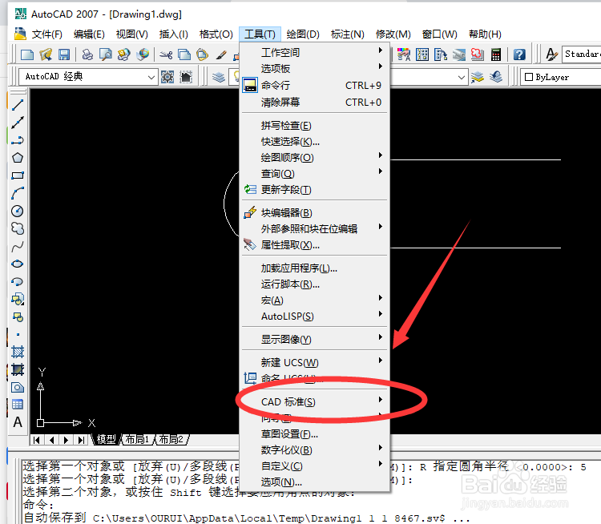Click the upper horizontal line in drawing
This screenshot has height=524, width=601.
pos(475,159)
